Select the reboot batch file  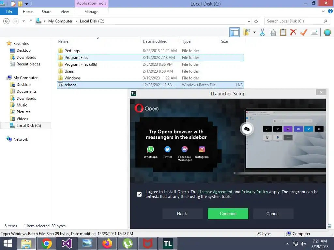click(x=150, y=85)
